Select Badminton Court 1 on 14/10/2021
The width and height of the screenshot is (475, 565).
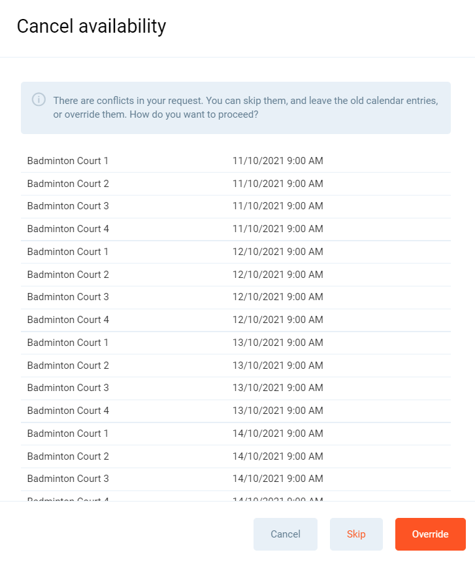click(68, 434)
